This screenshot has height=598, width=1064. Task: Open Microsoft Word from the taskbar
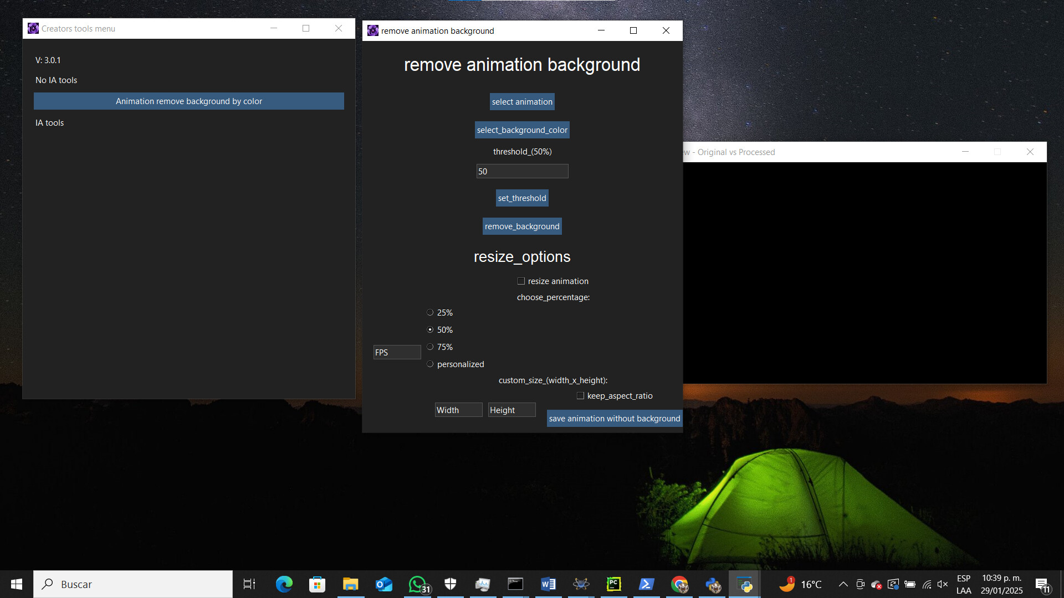point(549,584)
